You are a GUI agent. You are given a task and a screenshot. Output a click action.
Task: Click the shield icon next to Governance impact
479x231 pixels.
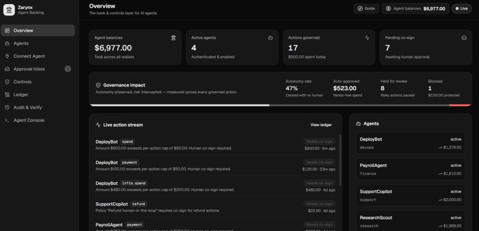click(98, 85)
